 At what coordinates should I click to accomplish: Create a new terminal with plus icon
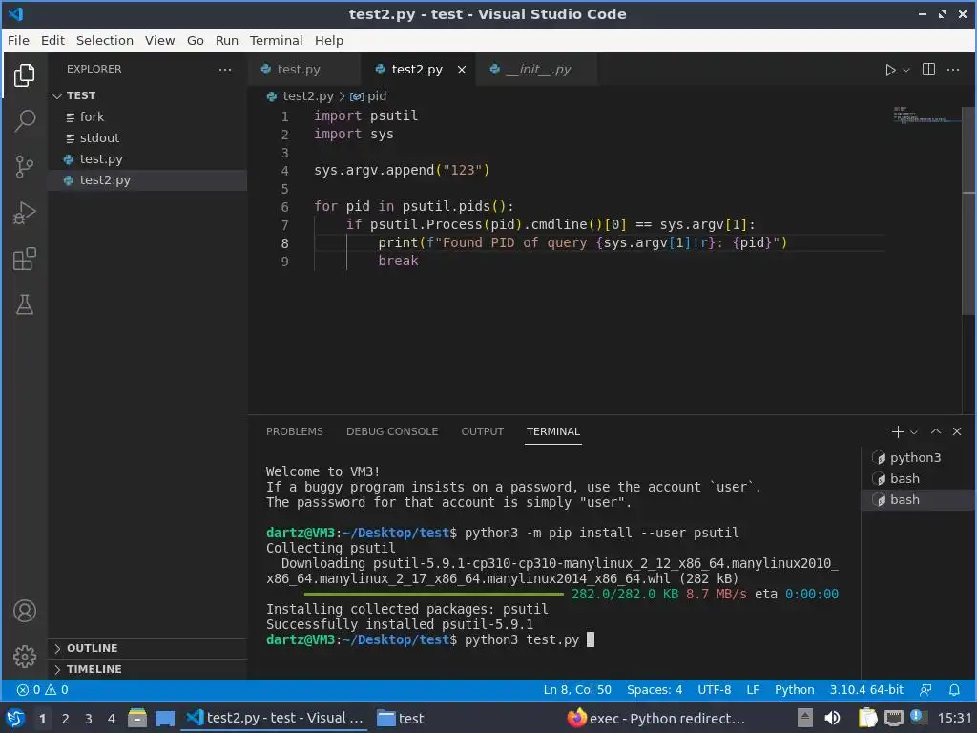[x=898, y=431]
